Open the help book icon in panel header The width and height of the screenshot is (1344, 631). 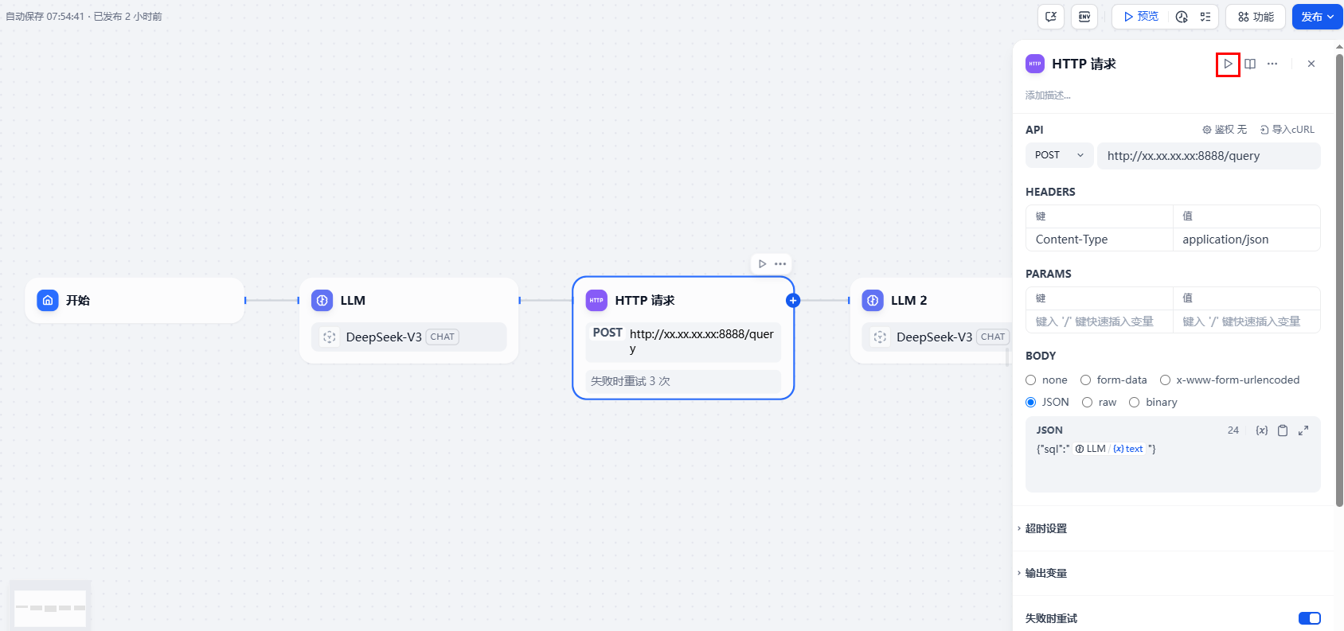coord(1250,64)
